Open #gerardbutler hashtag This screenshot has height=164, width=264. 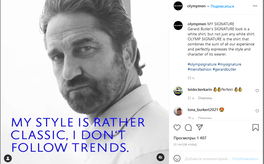[x=224, y=69]
